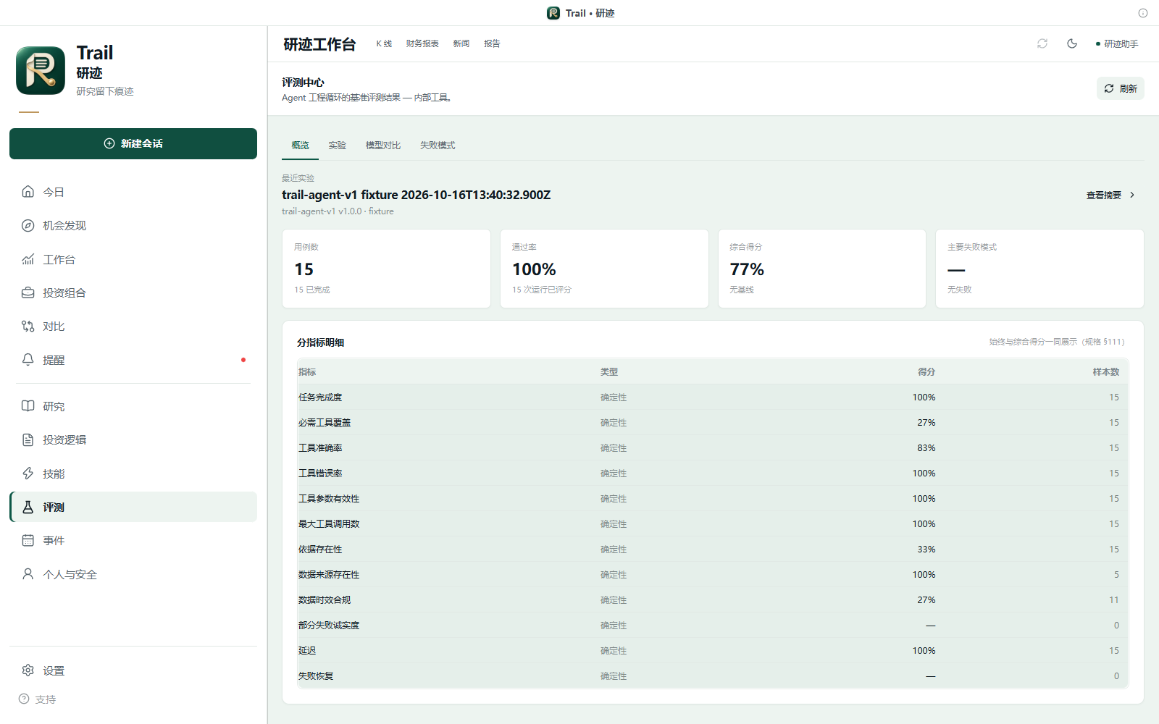This screenshot has height=724, width=1159.
Task: Click the 用例数 15 card
Action: 386,269
